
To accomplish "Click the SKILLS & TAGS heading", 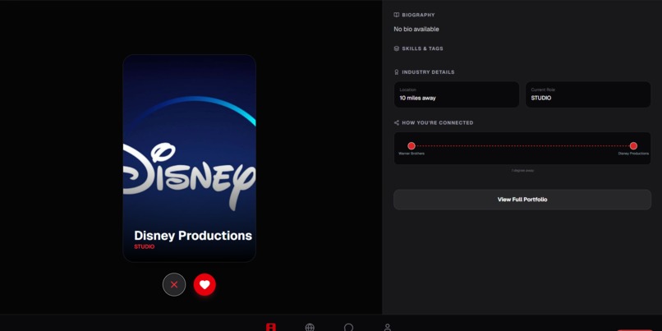I will click(422, 48).
